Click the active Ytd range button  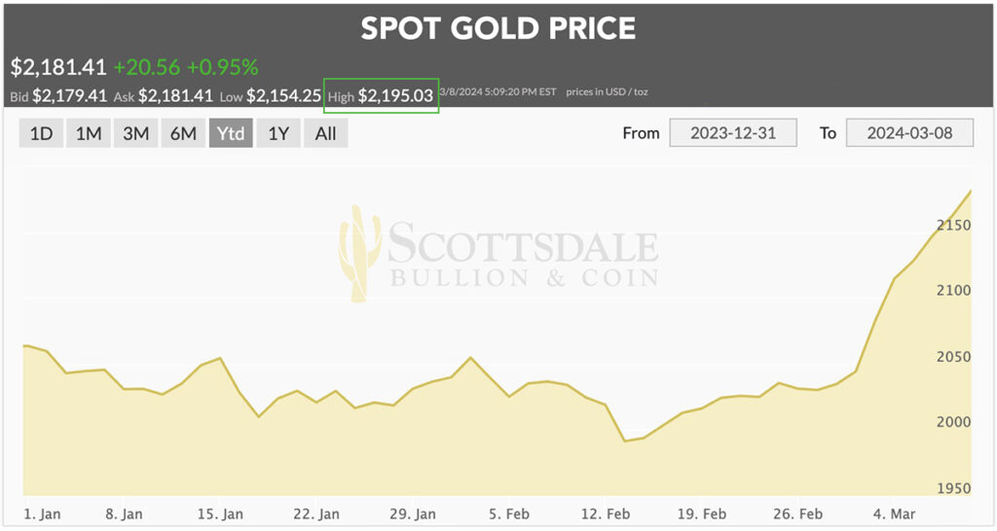[x=231, y=133]
